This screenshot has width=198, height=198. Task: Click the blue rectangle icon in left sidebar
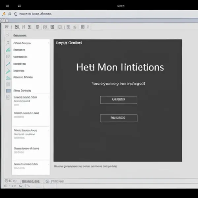pos(8,91)
